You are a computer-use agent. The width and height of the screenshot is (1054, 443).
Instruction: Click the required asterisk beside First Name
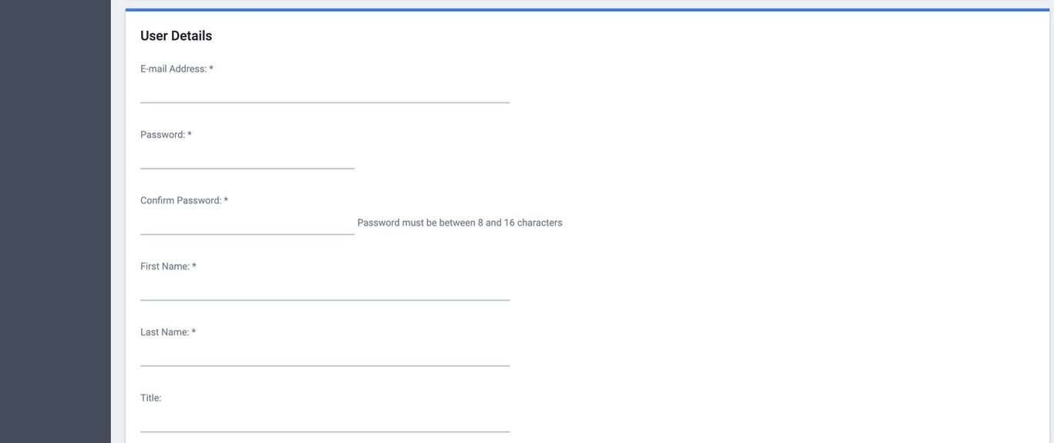point(194,267)
